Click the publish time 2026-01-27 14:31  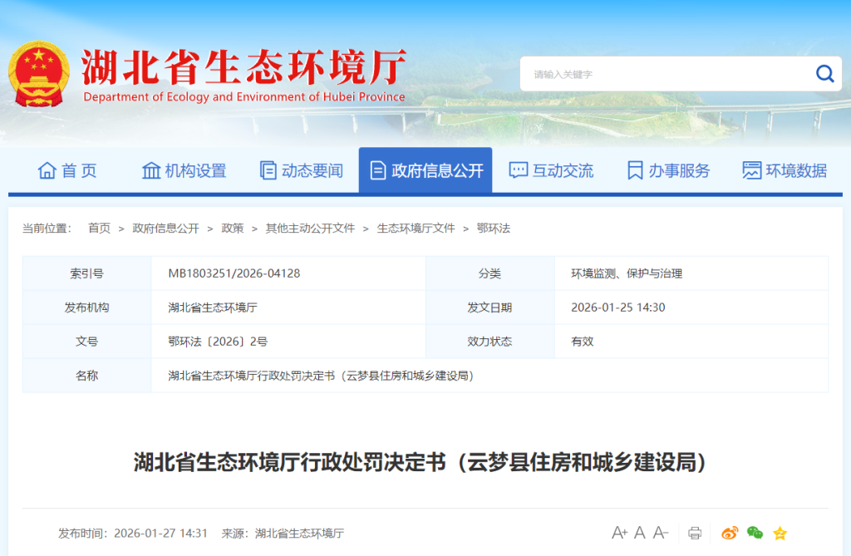click(160, 534)
